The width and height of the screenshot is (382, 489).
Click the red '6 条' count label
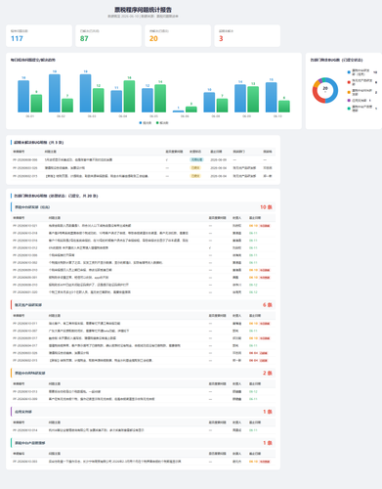click(x=268, y=305)
